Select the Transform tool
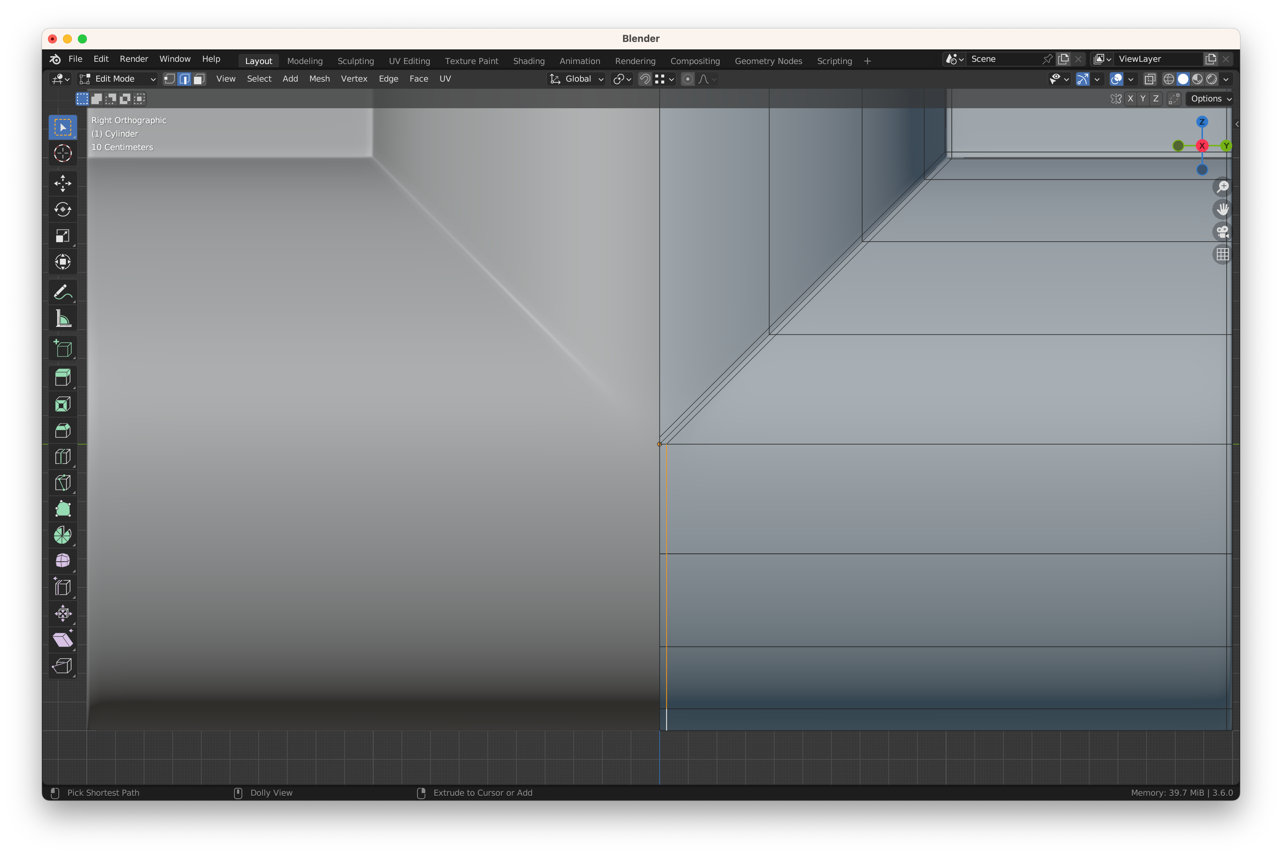This screenshot has height=856, width=1282. (63, 262)
